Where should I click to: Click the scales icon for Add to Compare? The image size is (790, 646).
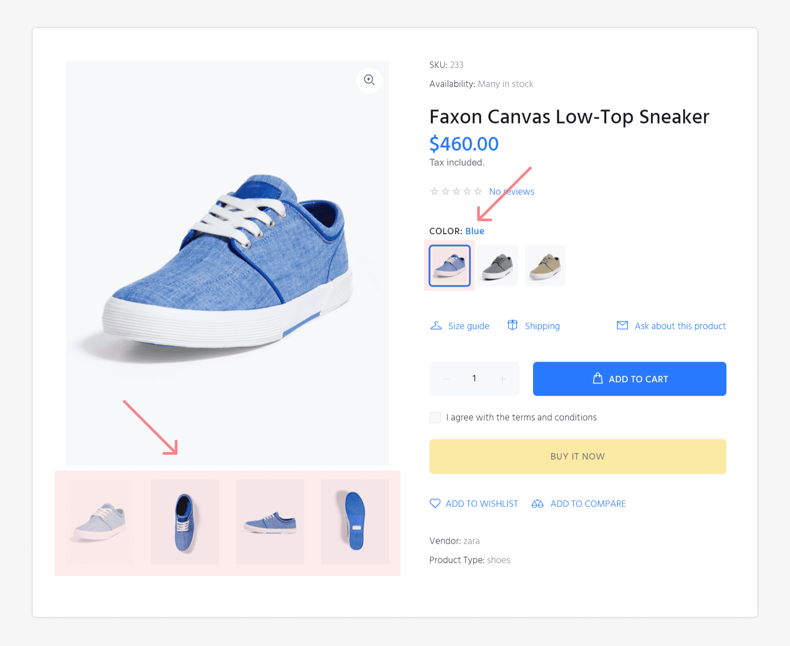pyautogui.click(x=538, y=503)
